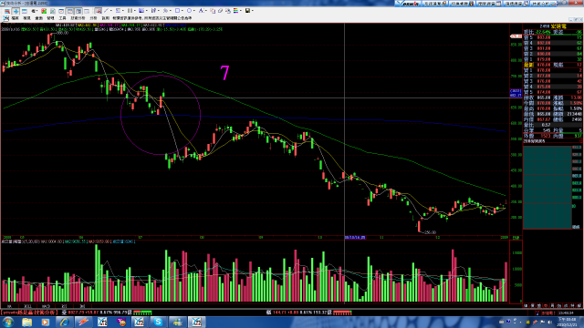Screen dimensions: 584x328
Task: Select the rectangle drawing tool
Action: click(x=177, y=11)
